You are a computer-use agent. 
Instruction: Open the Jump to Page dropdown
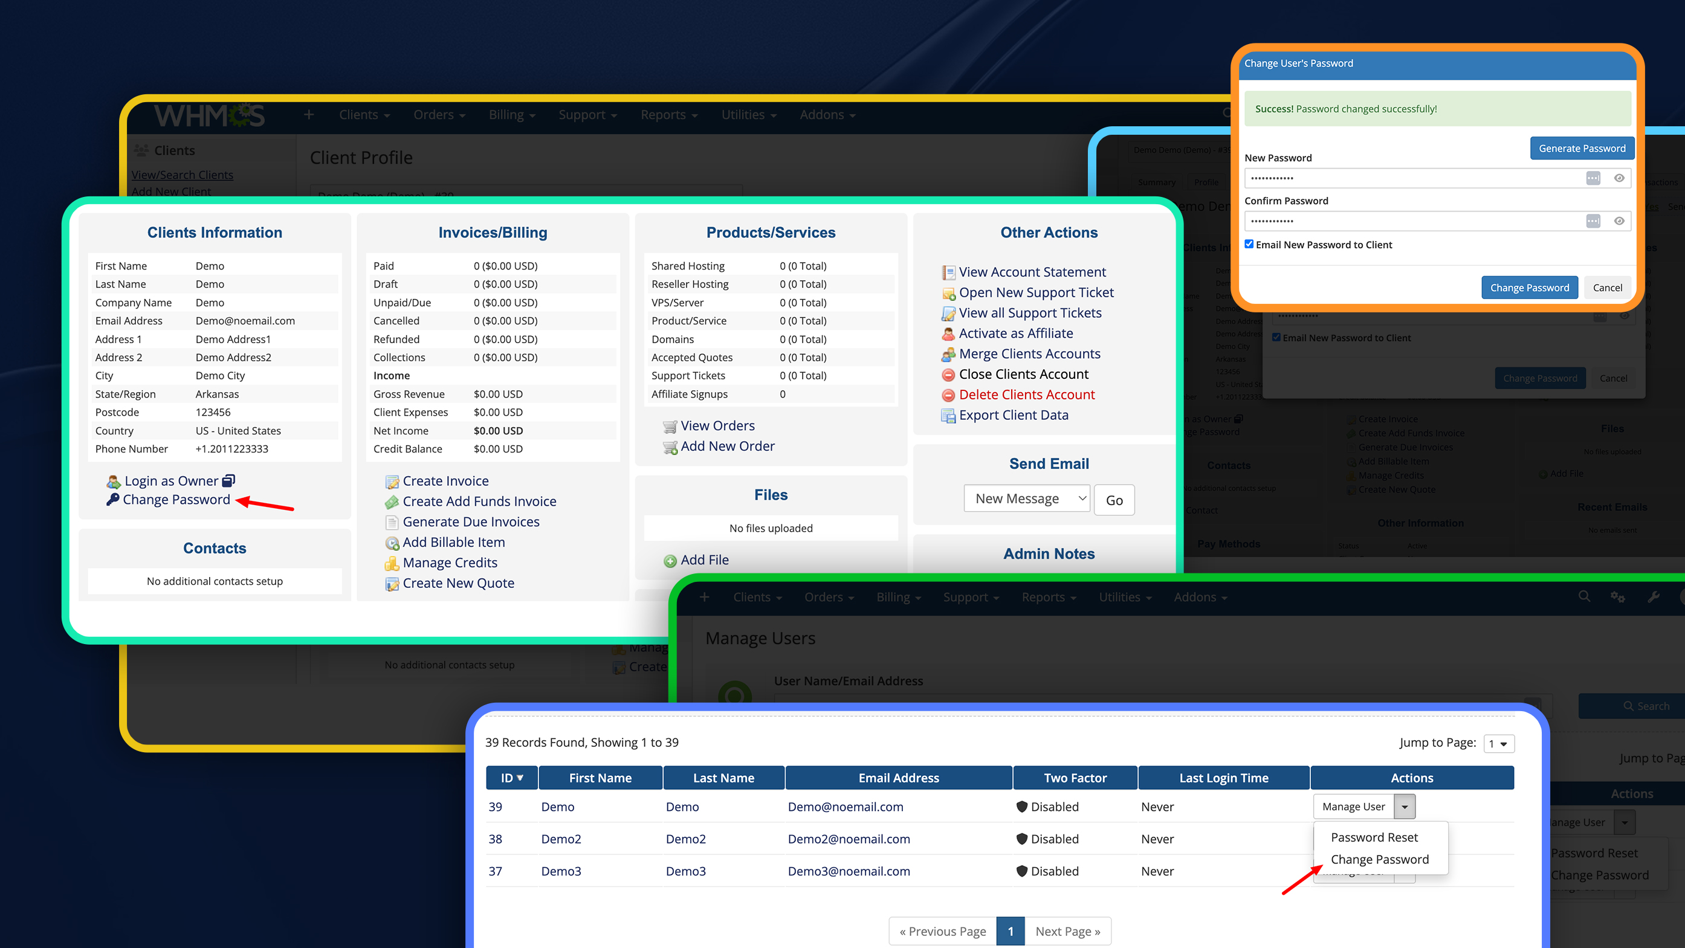point(1499,743)
